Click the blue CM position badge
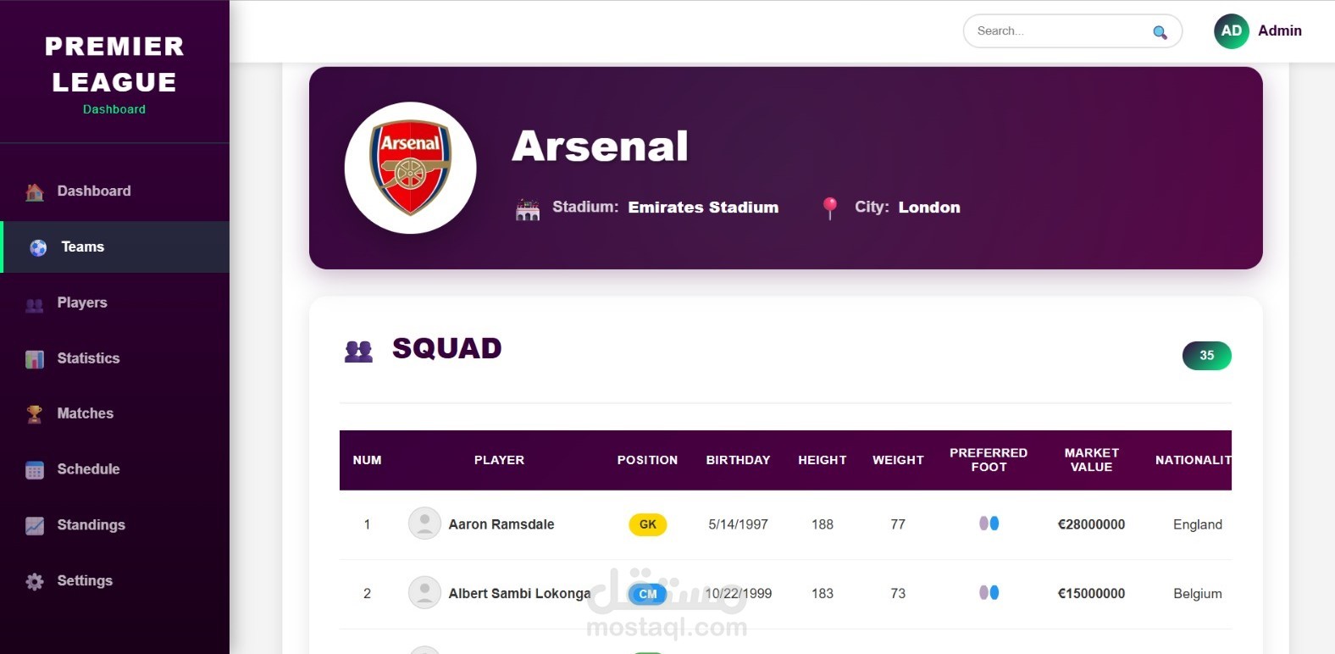 pos(648,594)
